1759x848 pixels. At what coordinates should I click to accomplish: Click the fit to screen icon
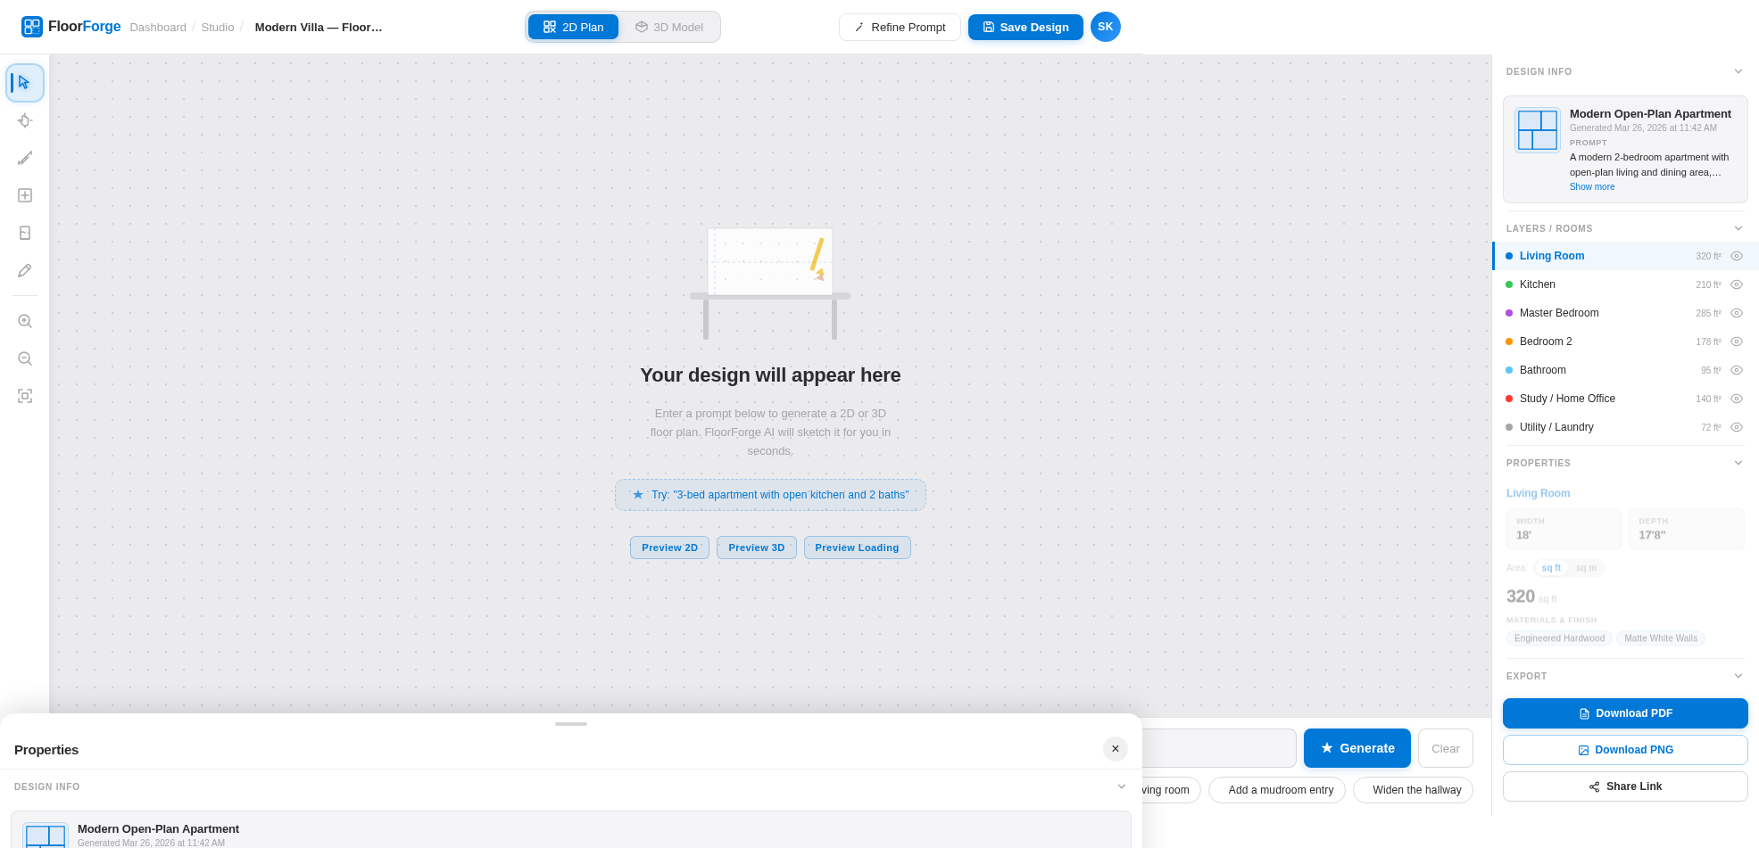[x=25, y=396]
